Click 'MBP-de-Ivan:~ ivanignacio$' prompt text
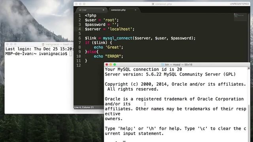 [36, 54]
